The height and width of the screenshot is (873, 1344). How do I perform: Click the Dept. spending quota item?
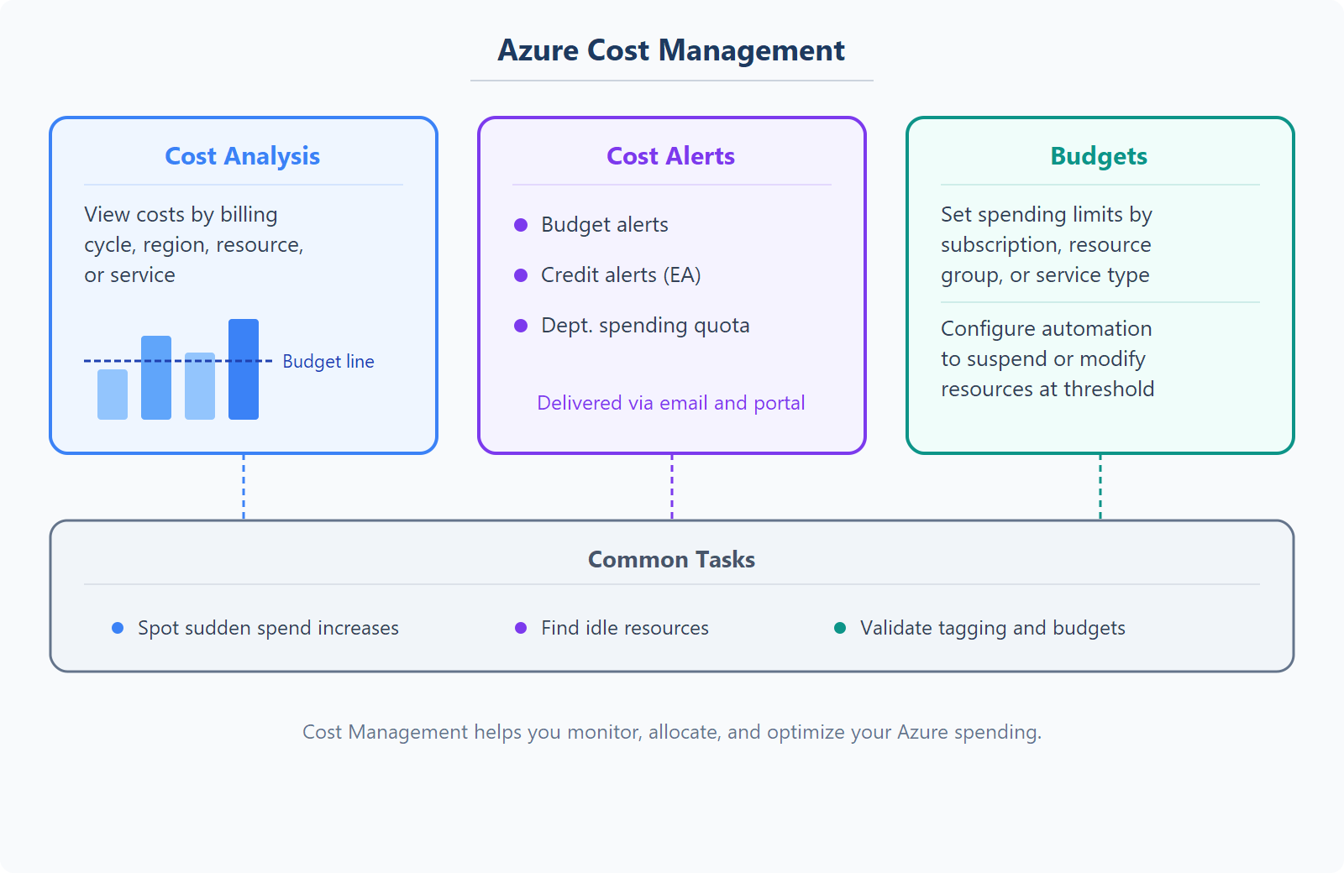pos(645,326)
